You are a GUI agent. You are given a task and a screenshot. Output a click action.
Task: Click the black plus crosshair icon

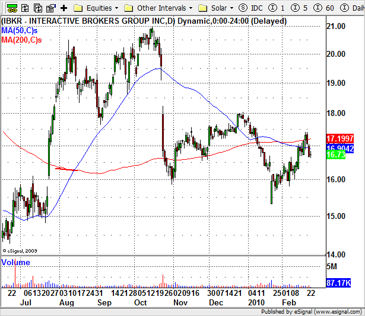coord(64,8)
